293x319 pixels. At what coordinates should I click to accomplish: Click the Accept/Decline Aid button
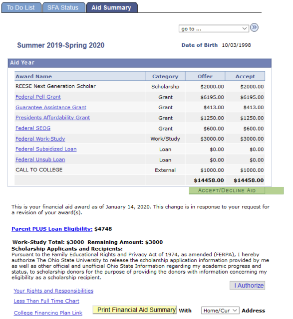coord(236,190)
